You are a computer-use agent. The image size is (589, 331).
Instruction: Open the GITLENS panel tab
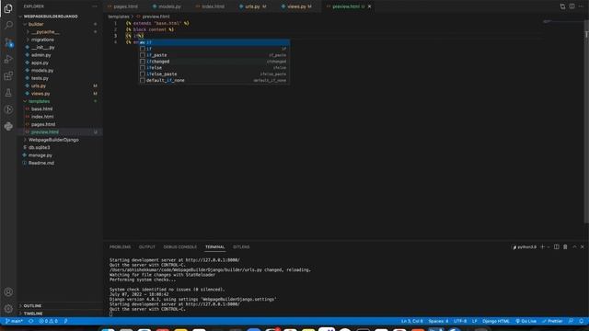click(241, 247)
